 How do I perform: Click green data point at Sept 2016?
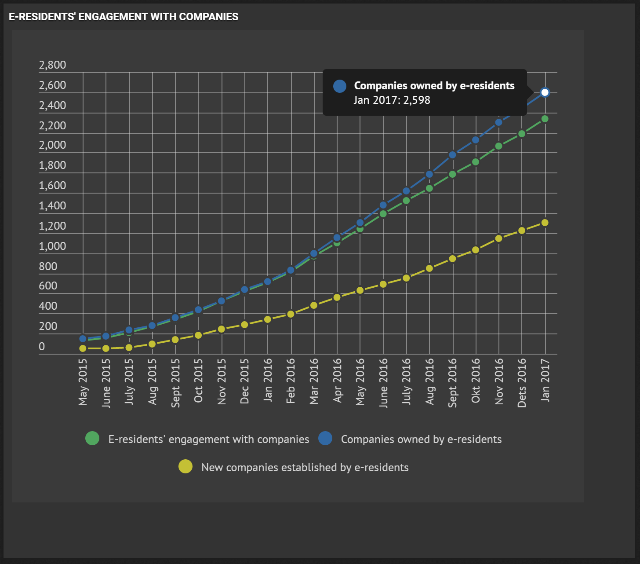click(452, 174)
